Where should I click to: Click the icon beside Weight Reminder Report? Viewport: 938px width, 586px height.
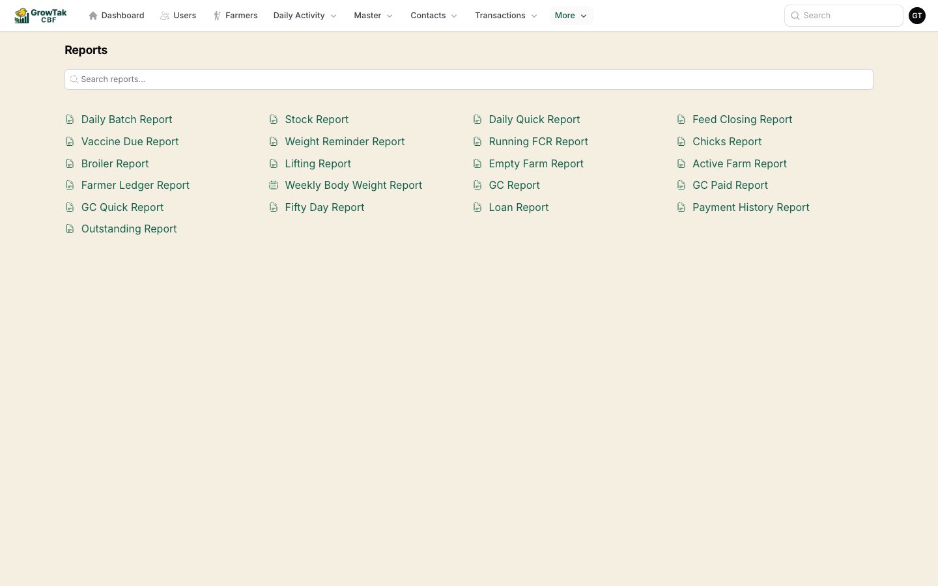click(x=274, y=142)
